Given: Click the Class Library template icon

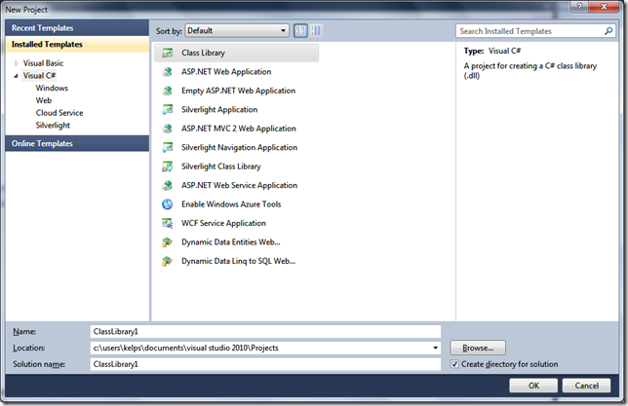Looking at the screenshot, I should pos(168,53).
